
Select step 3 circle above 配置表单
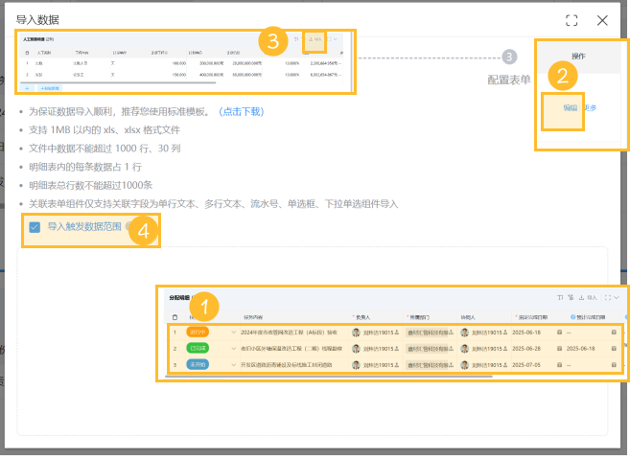pyautogui.click(x=509, y=57)
